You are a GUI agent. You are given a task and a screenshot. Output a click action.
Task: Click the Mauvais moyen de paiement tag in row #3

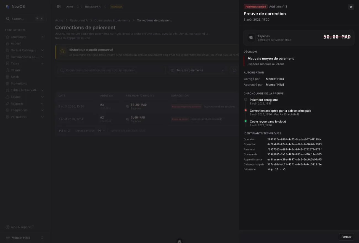tap(186, 106)
